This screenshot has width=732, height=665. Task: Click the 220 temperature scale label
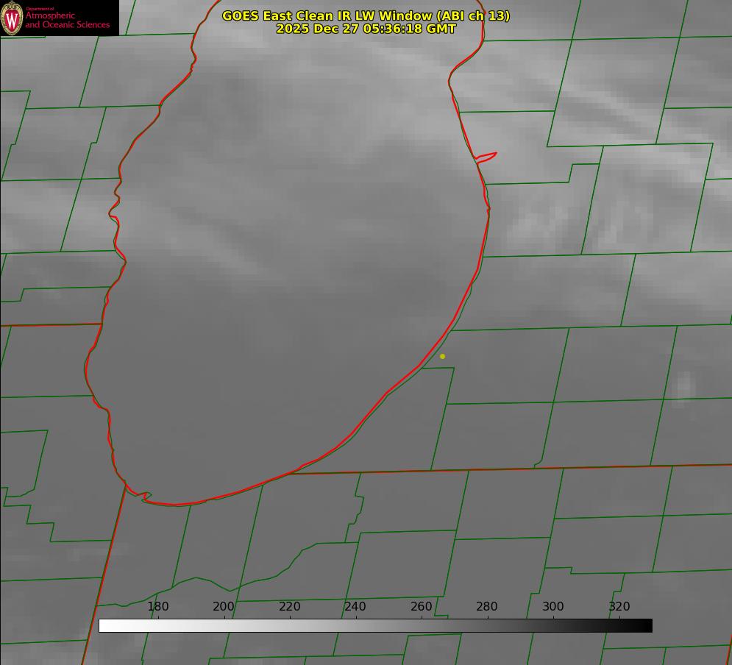290,607
